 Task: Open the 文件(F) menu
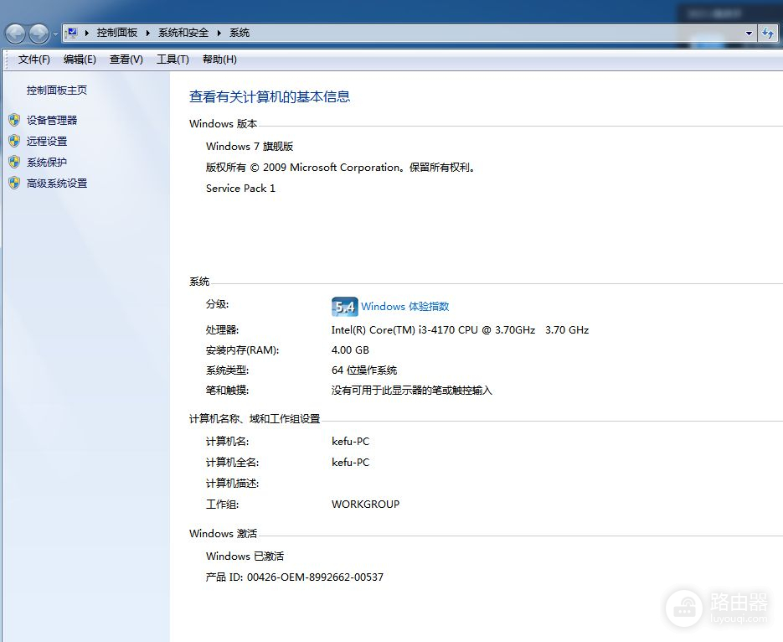[x=34, y=60]
